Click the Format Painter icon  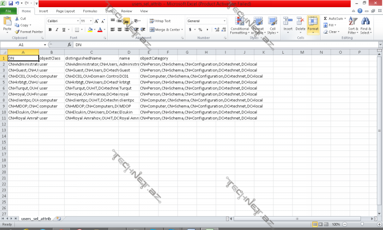pyautogui.click(x=17, y=32)
